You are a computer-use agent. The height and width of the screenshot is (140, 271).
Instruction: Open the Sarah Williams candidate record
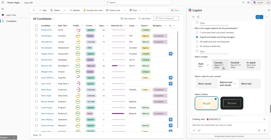coord(47,78)
